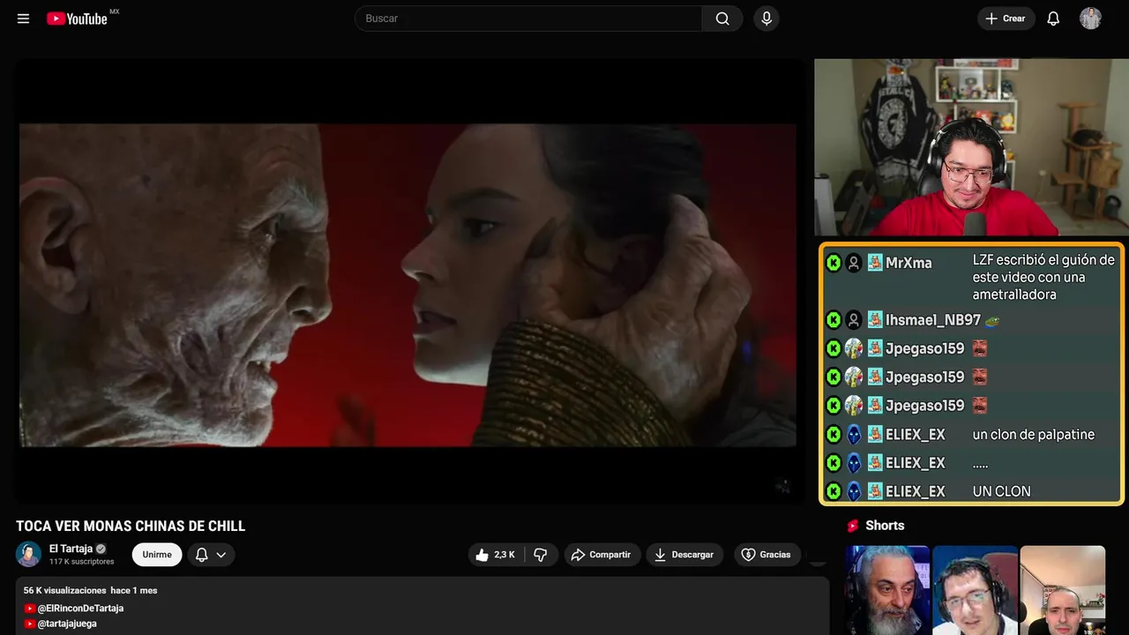The image size is (1129, 635).
Task: Click the 'un clon de palpatine' chat message
Action: point(1034,435)
